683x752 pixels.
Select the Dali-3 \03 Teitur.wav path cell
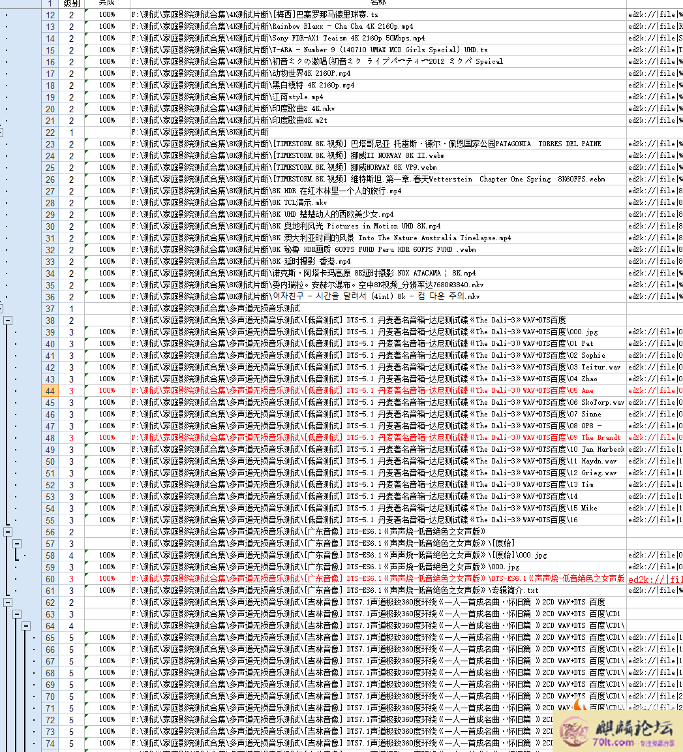coord(378,368)
